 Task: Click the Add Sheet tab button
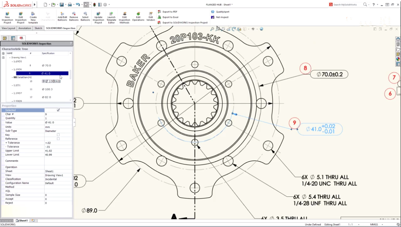tap(33, 221)
